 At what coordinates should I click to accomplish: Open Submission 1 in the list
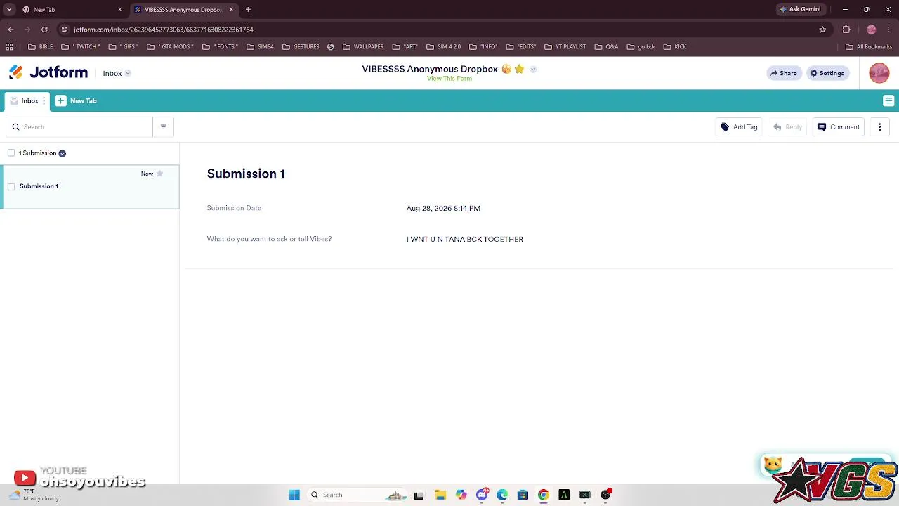(x=90, y=187)
